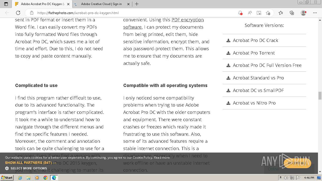This screenshot has height=181, width=322.
Task: Open the Read more cookie policy link
Action: 162,157
